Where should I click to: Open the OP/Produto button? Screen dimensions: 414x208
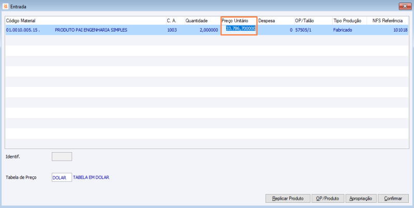click(x=328, y=199)
